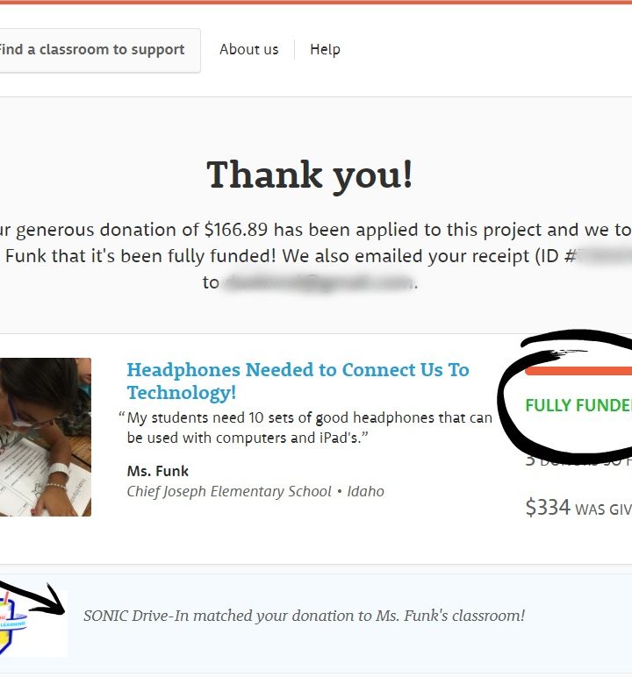Click the Thank you! heading

[x=310, y=175]
